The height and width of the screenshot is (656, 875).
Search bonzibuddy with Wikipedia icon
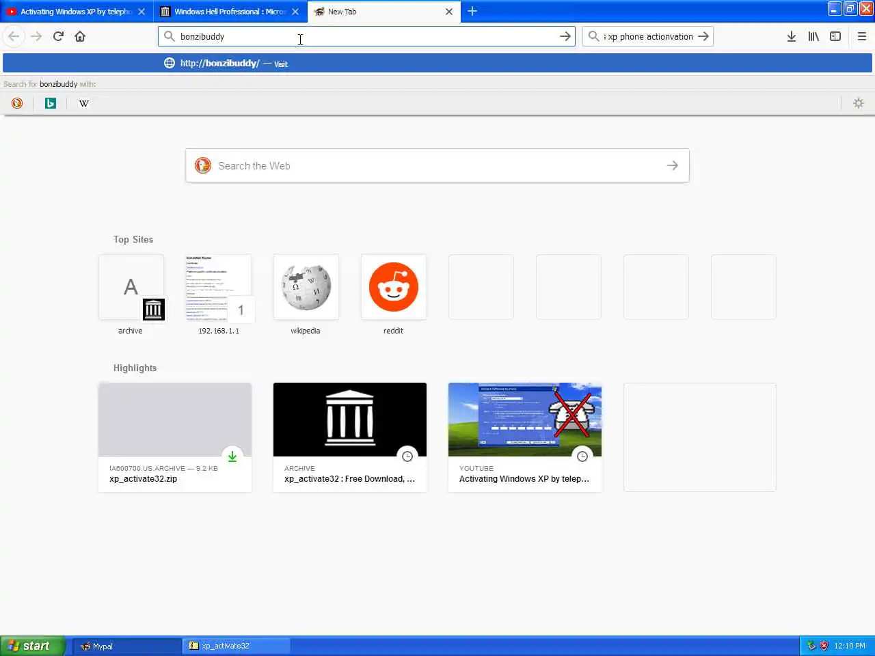point(83,103)
